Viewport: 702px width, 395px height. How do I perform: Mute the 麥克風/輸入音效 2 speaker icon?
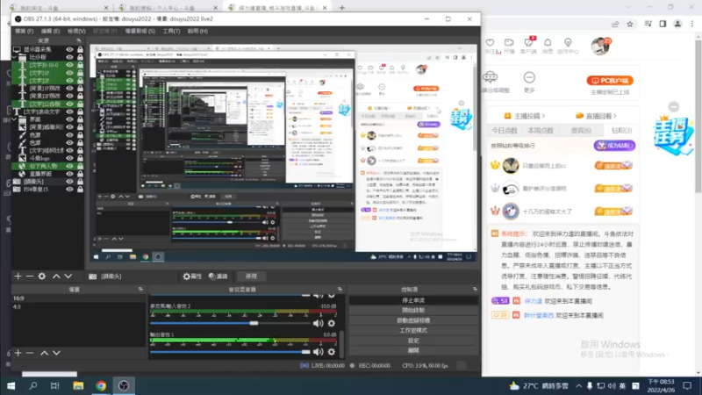point(319,323)
